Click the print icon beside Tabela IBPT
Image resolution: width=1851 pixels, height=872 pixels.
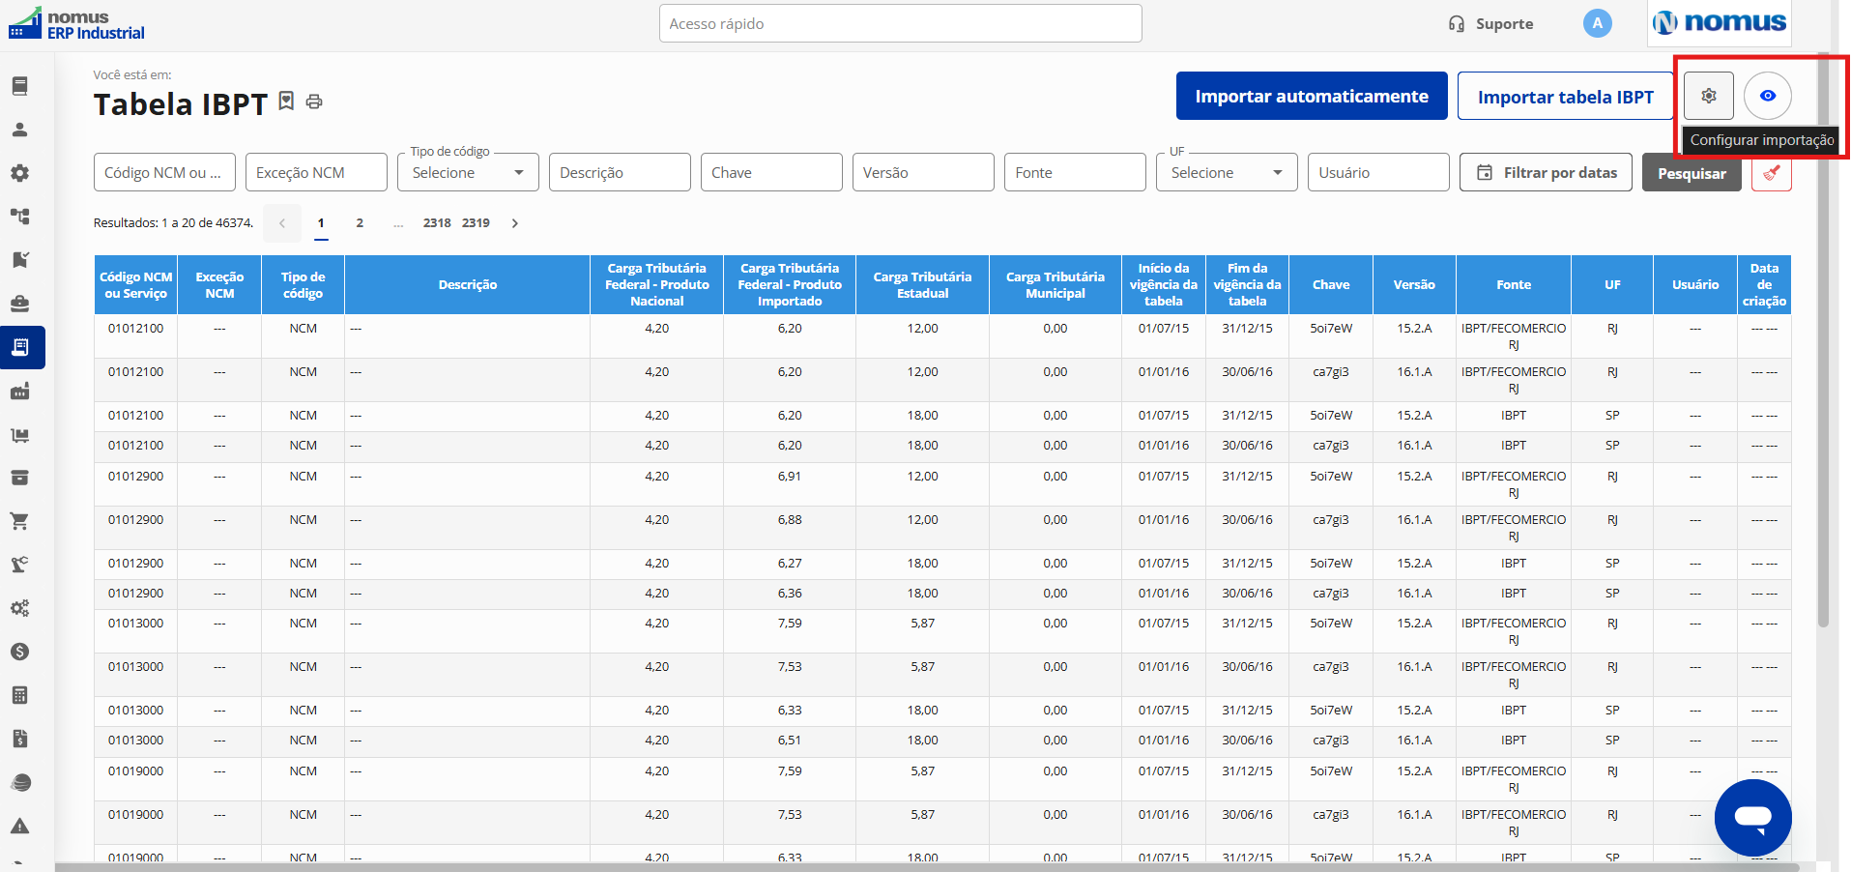pos(314,102)
